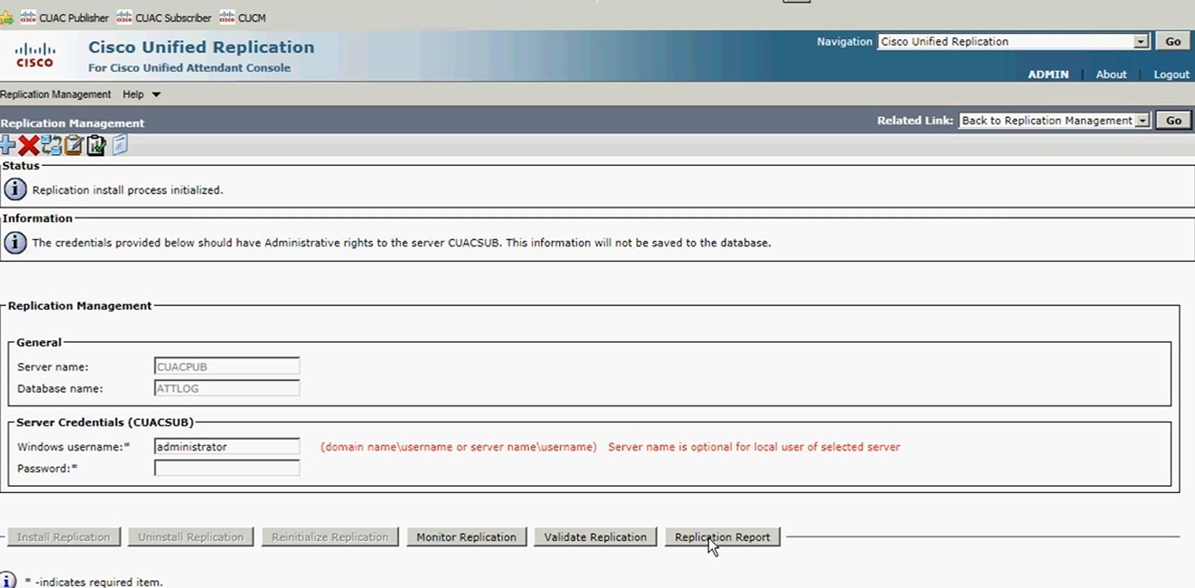
Task: Click the Logout link
Action: pyautogui.click(x=1171, y=74)
